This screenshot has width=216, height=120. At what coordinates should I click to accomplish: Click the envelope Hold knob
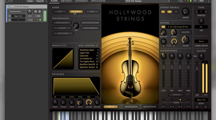coord(72,102)
